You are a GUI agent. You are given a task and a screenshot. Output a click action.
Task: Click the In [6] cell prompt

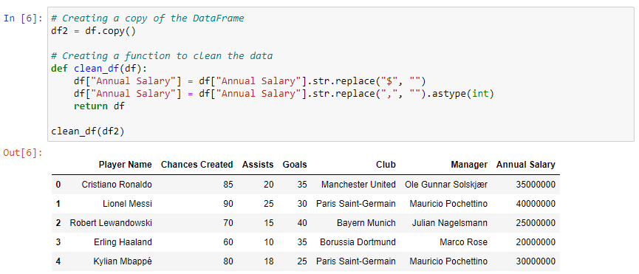tap(23, 18)
